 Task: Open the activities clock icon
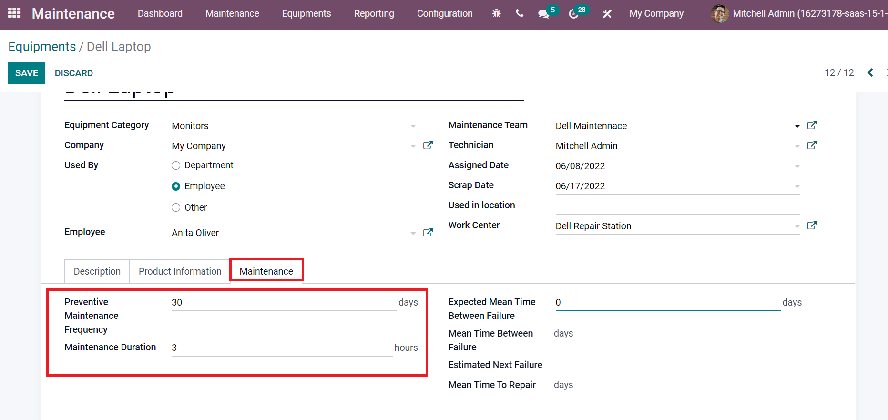click(x=573, y=14)
